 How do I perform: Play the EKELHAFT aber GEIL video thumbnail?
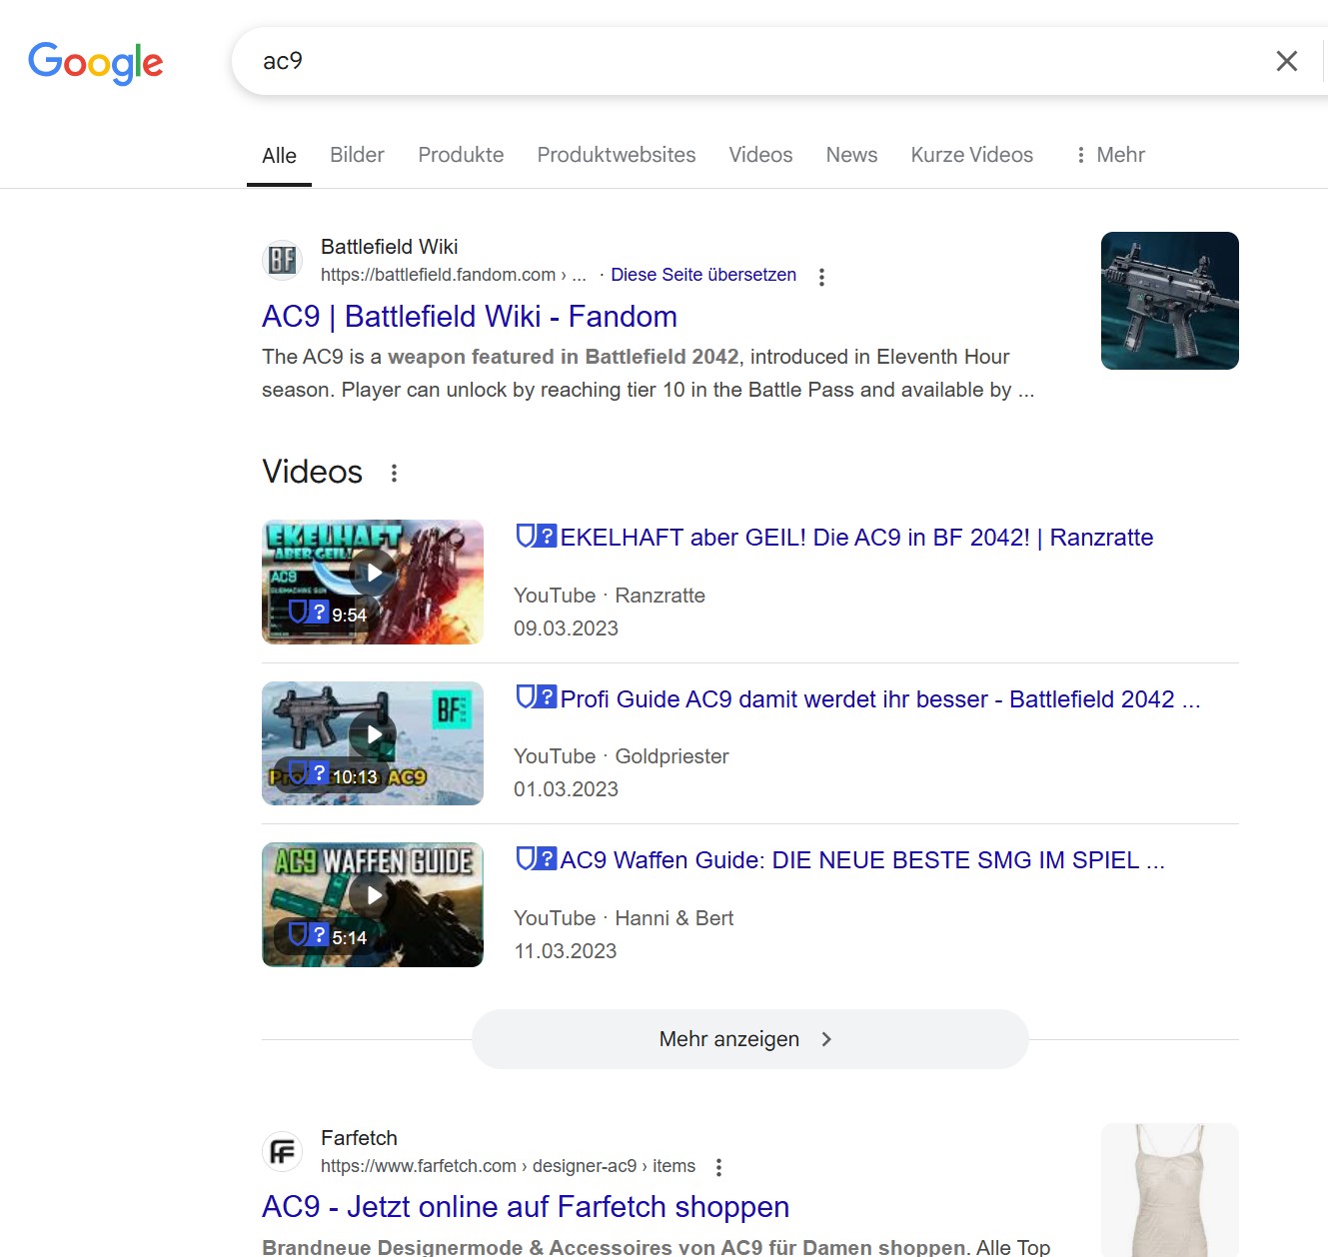coord(373,582)
